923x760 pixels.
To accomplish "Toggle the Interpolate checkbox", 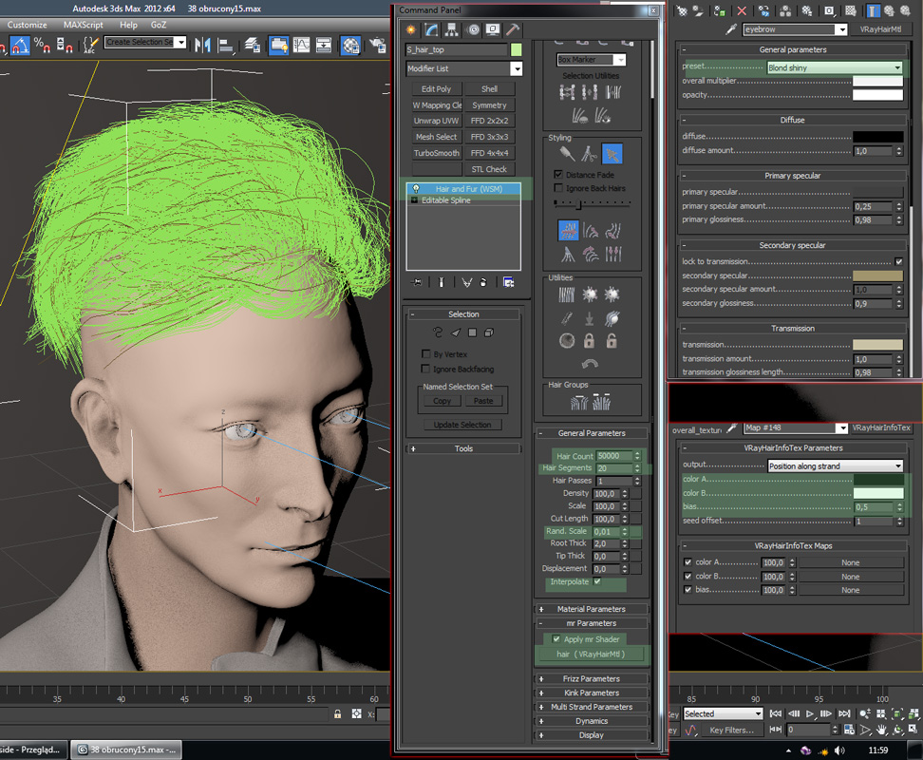I will [x=597, y=581].
